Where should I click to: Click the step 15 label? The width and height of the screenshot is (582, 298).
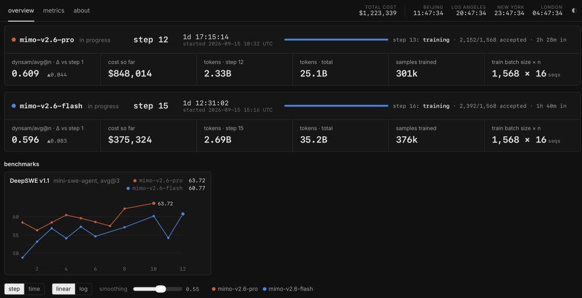tap(151, 106)
